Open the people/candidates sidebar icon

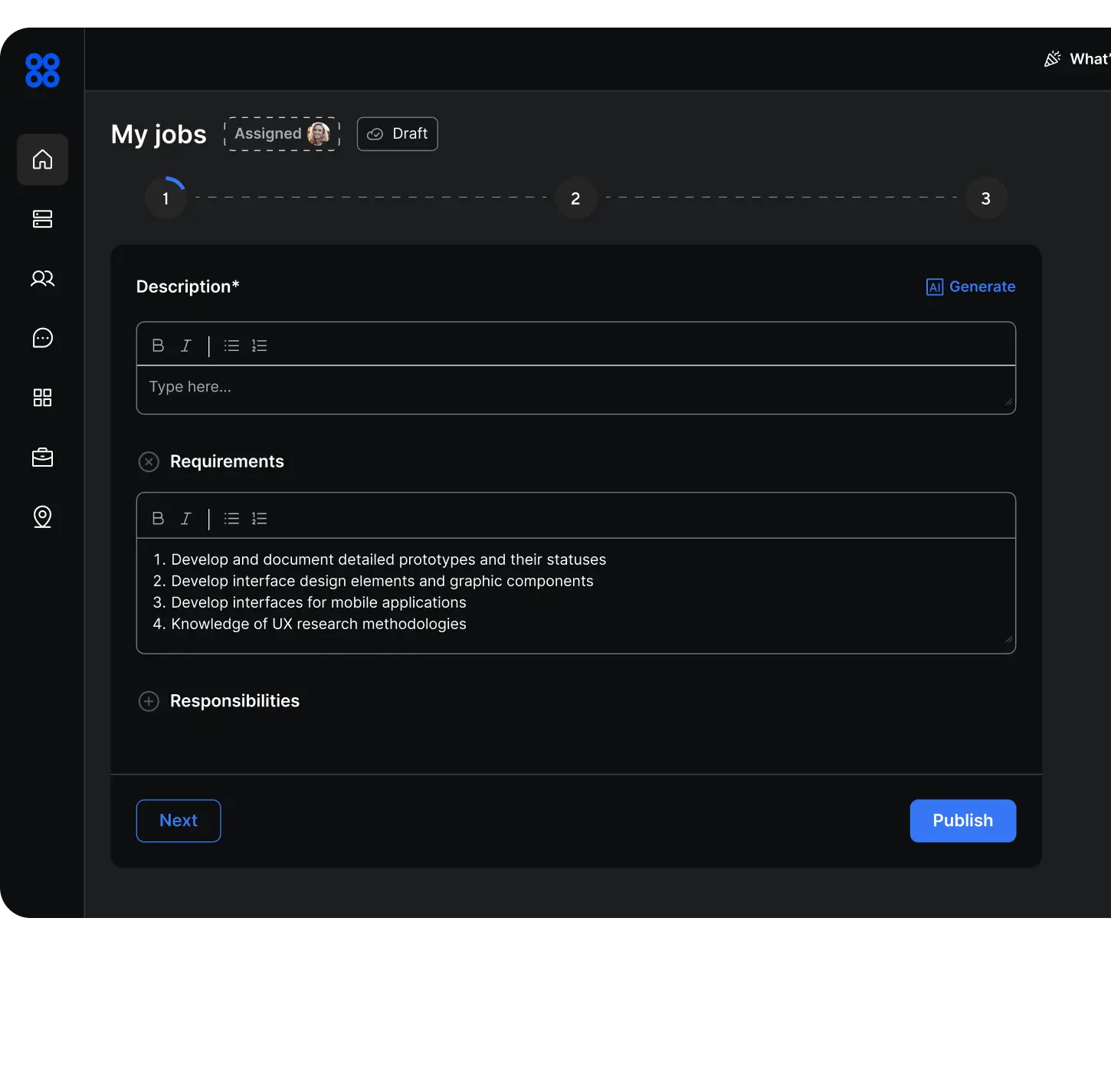click(x=42, y=278)
